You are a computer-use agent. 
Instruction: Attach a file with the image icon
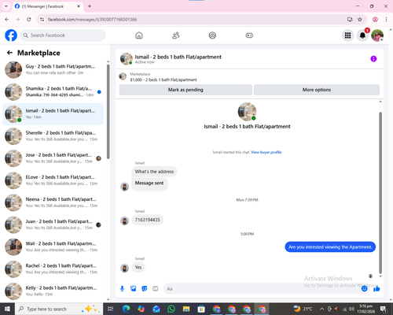tap(134, 289)
